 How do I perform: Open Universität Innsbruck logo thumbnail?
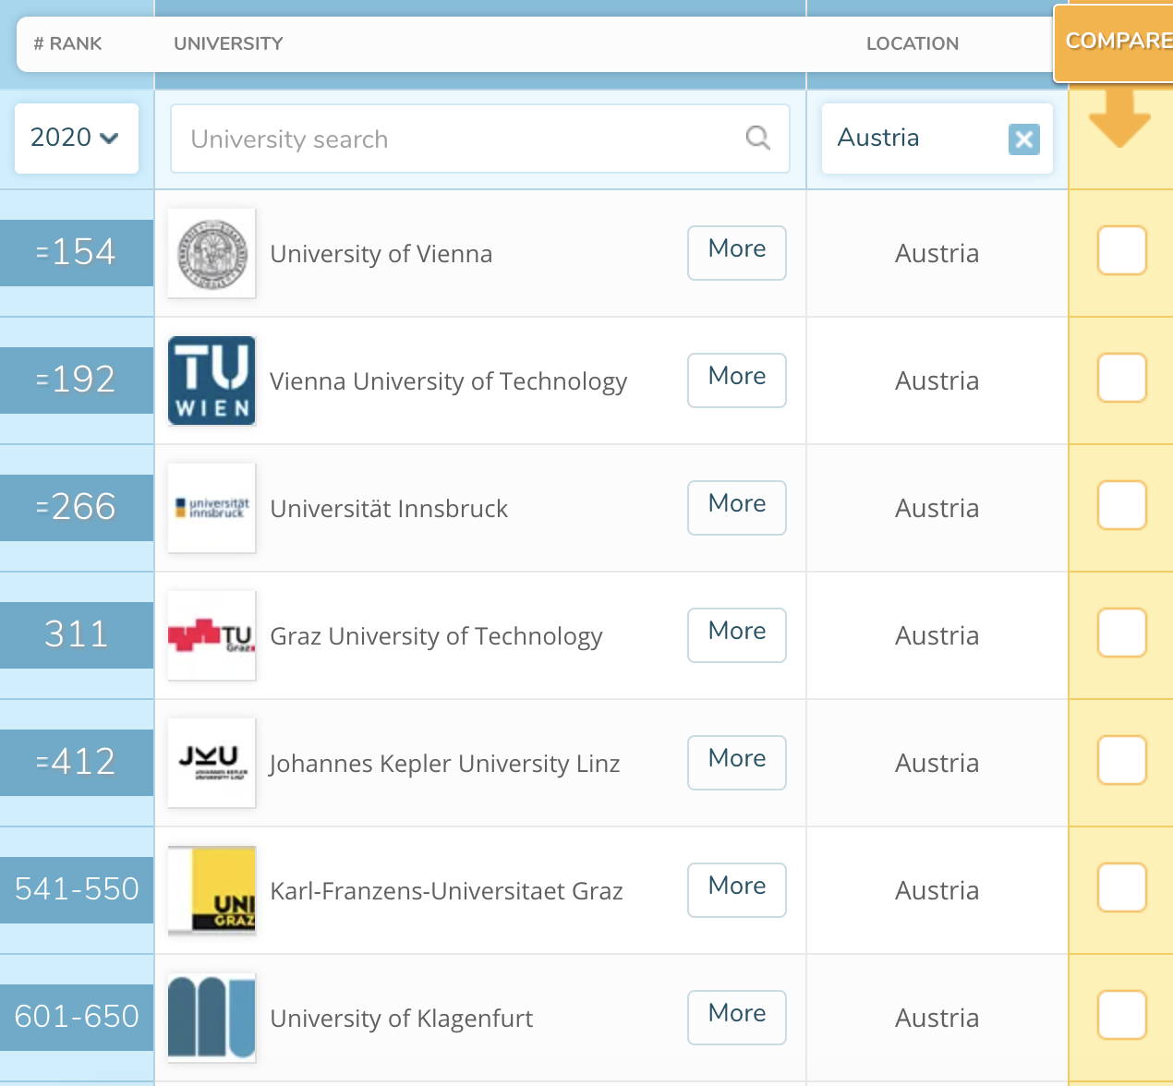pos(212,508)
